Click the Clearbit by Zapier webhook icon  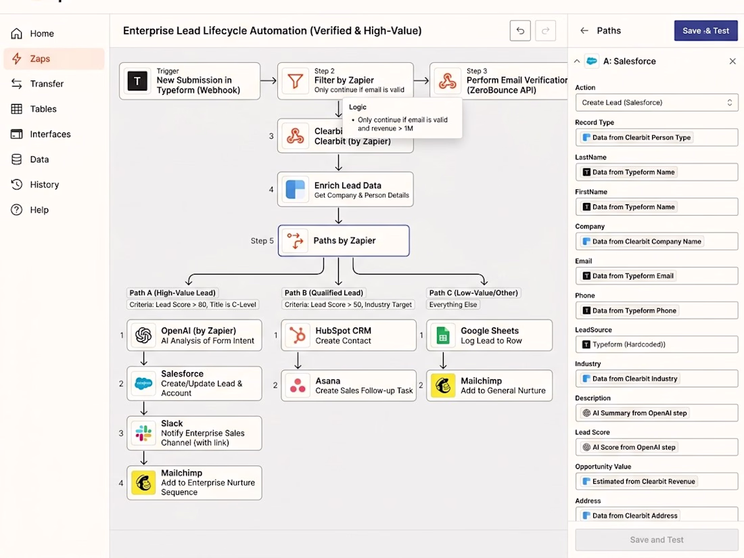[295, 136]
